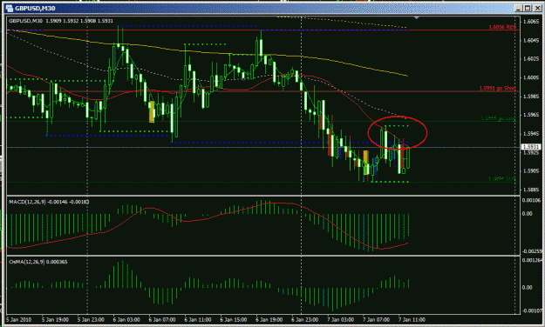Screen dimensions: 545x327
Task: Maximize the GBPUSD,M30 chart window
Action: click(x=528, y=8)
